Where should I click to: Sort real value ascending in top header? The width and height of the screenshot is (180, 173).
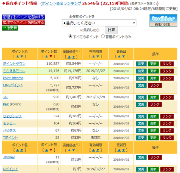[x=69, y=57]
